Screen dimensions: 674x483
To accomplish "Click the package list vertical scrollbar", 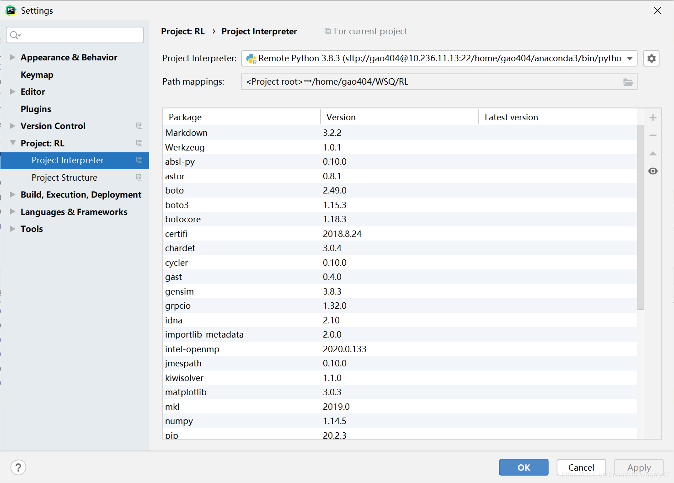I will [640, 217].
